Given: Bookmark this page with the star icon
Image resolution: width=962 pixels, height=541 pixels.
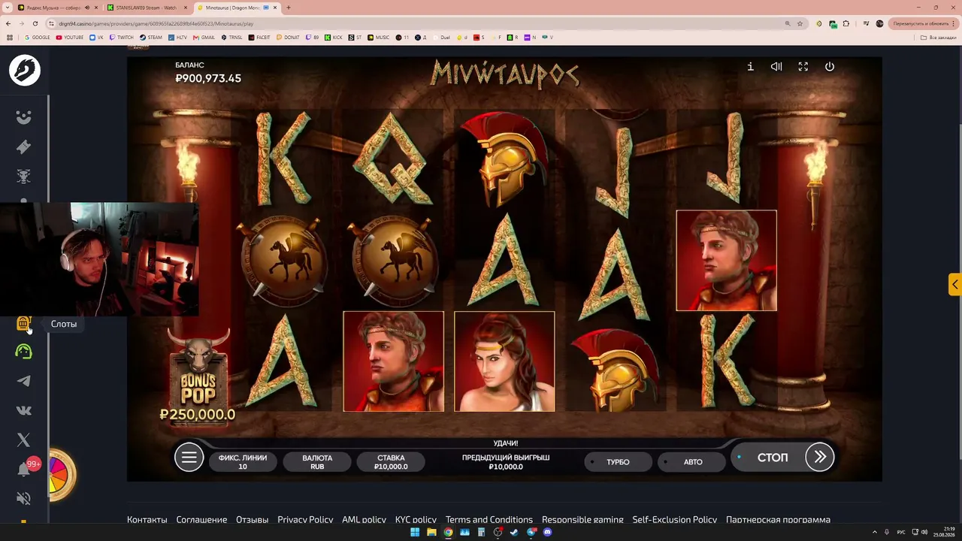Looking at the screenshot, I should tap(800, 23).
